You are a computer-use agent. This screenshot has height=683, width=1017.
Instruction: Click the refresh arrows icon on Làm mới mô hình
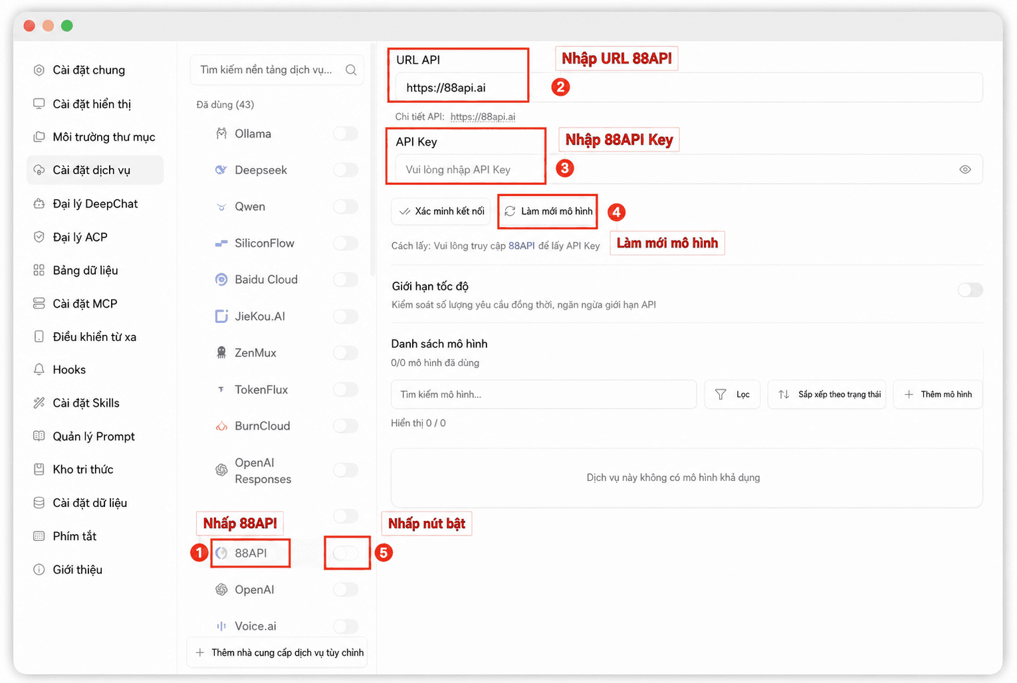510,211
